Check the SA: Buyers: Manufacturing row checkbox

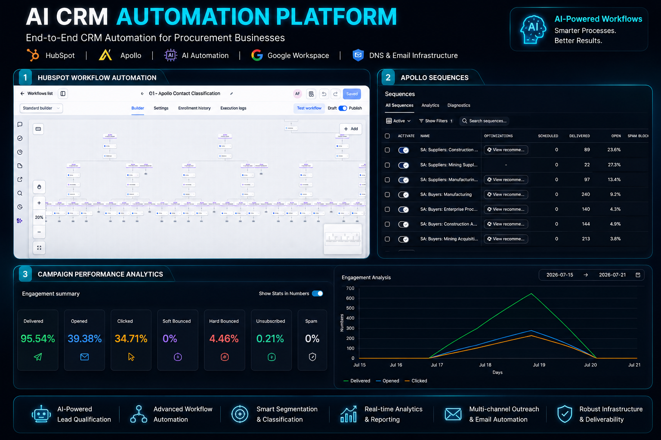(387, 195)
